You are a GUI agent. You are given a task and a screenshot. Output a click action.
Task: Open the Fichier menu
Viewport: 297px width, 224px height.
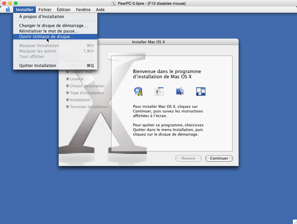pos(45,10)
